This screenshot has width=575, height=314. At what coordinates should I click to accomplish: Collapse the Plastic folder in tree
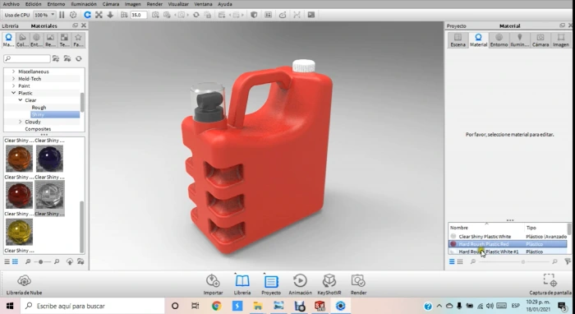[x=14, y=93]
